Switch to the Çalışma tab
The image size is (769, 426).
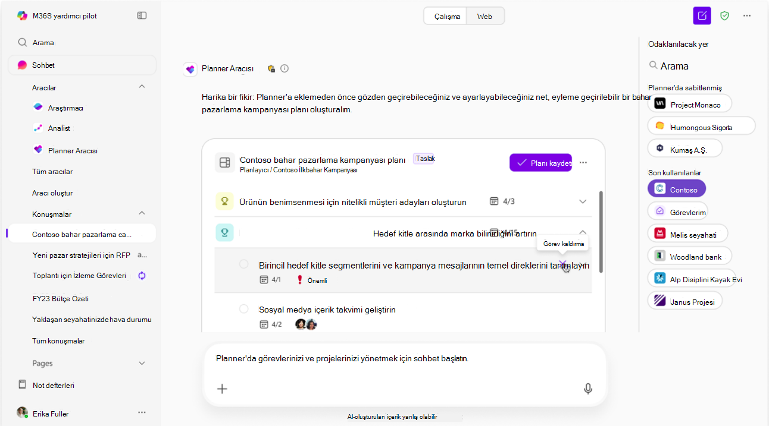coord(447,16)
